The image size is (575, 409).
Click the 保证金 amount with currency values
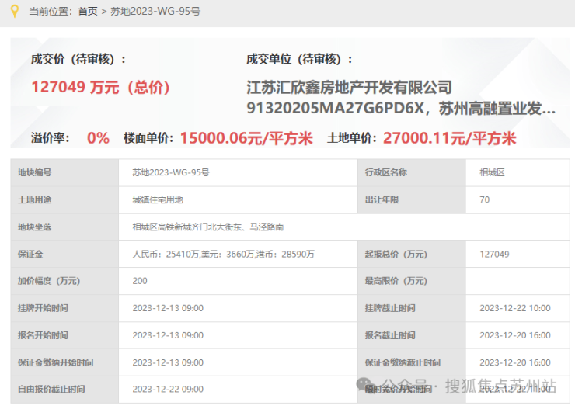[x=223, y=254]
